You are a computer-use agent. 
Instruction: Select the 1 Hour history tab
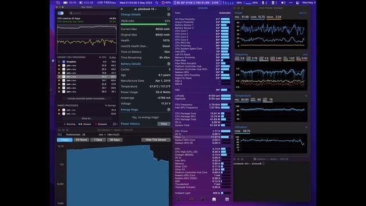pyautogui.click(x=65, y=140)
